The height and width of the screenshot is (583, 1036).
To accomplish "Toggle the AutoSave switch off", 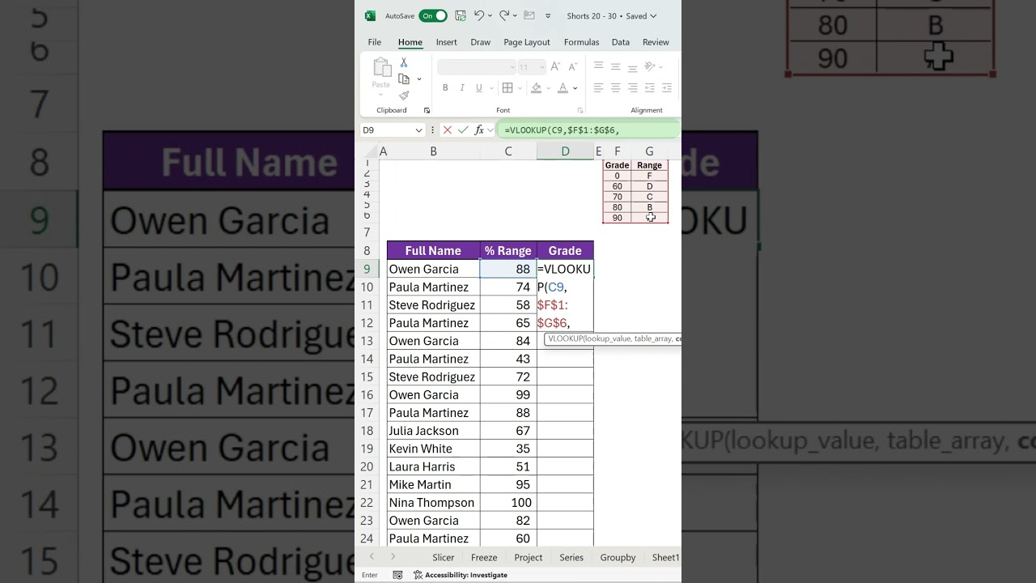I will [x=433, y=15].
